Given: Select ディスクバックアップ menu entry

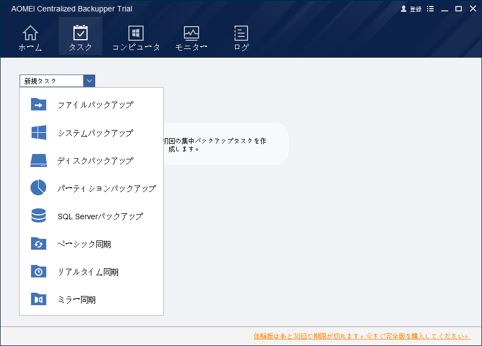Looking at the screenshot, I should (95, 160).
